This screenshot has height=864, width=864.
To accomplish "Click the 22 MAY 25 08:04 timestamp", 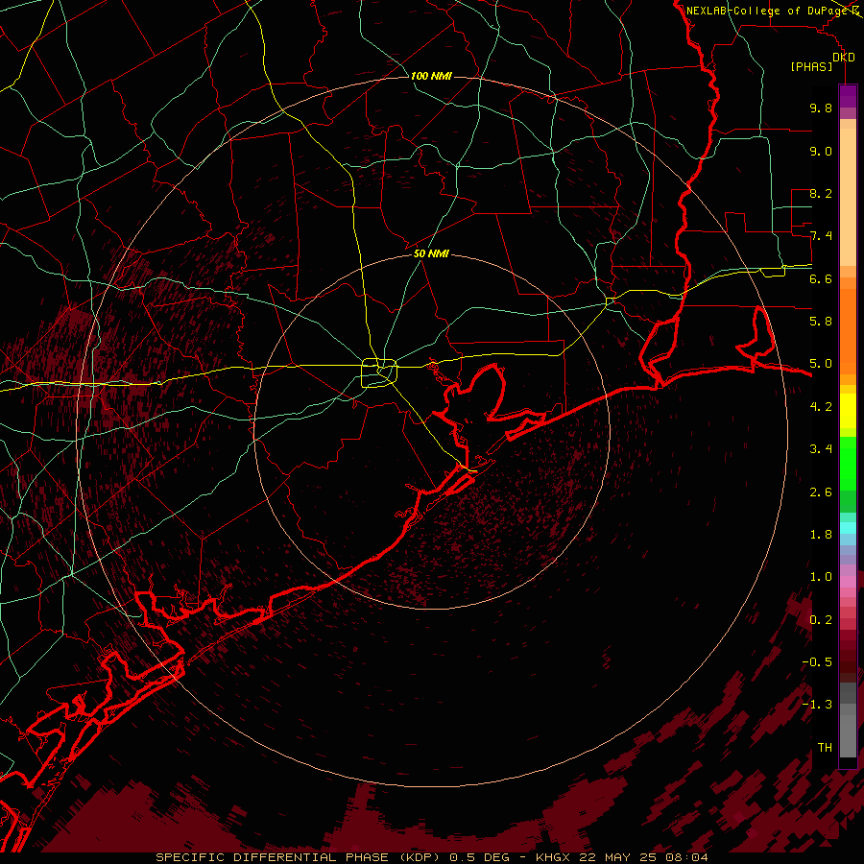I will click(x=643, y=857).
